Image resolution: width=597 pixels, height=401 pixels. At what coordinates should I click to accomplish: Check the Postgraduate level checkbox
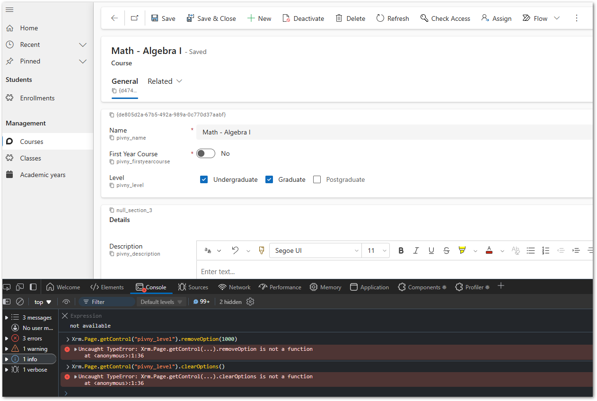point(317,179)
